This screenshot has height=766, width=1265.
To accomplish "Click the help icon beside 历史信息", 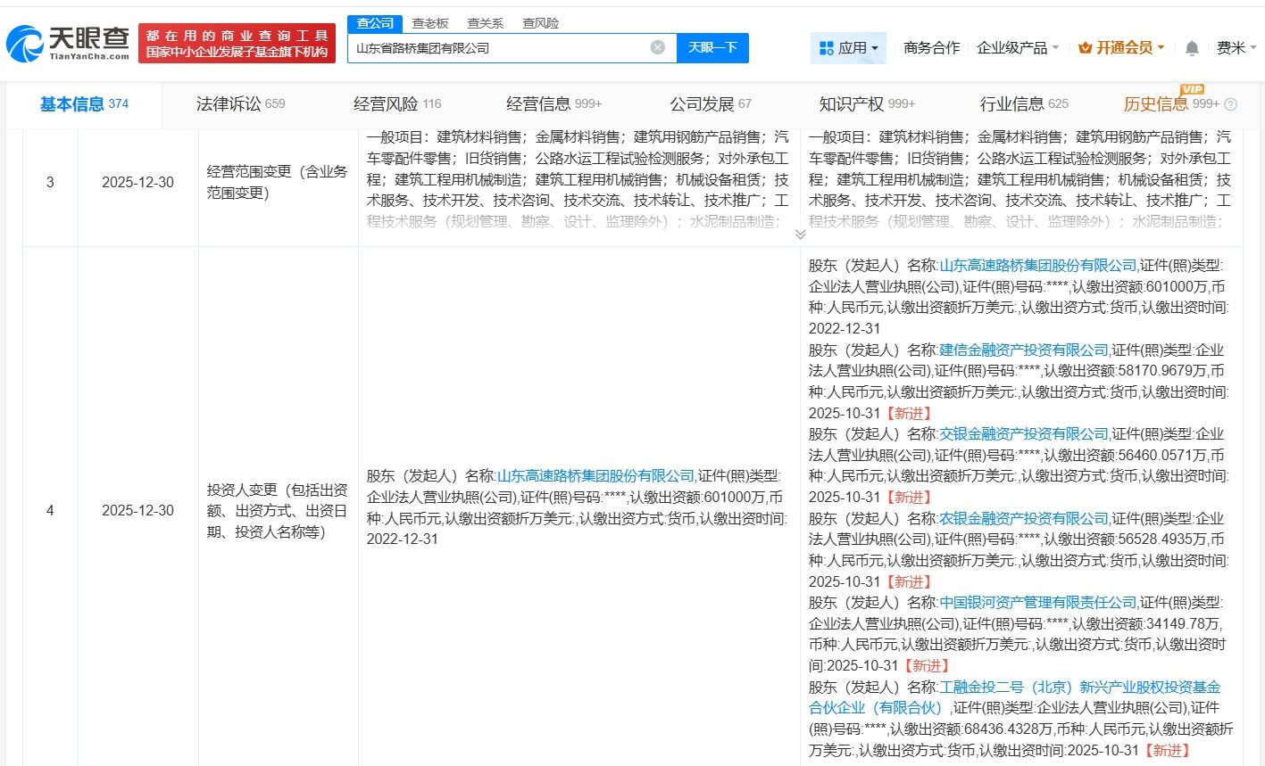I will coord(1231,104).
